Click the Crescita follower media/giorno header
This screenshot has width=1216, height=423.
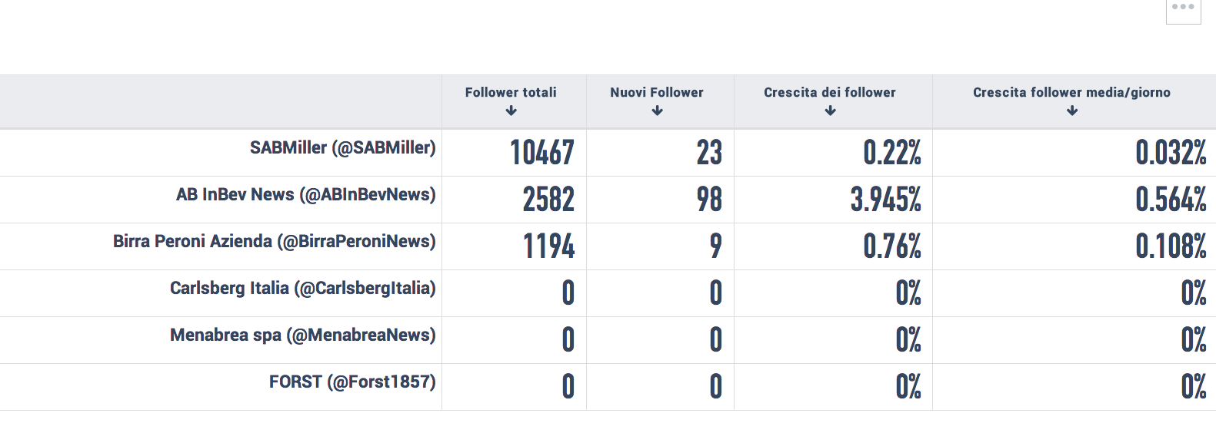pyautogui.click(x=1071, y=93)
